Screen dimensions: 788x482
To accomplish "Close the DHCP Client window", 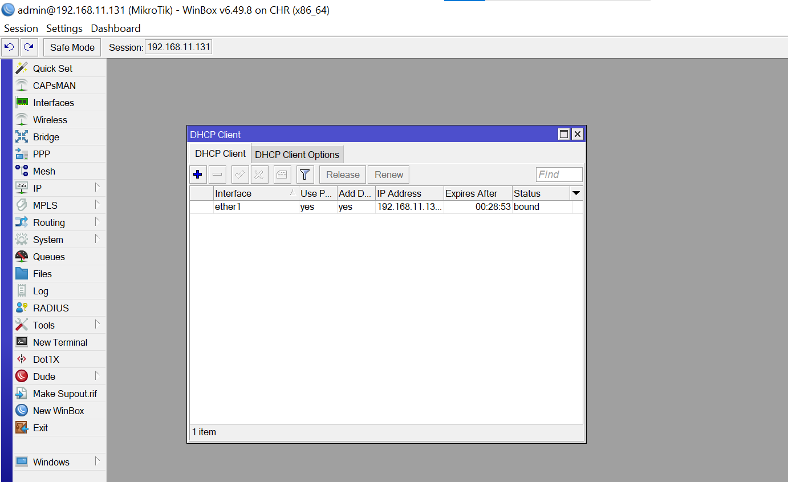I will click(x=578, y=134).
